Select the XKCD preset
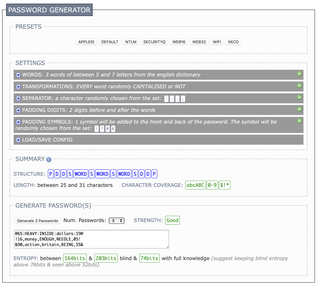This screenshot has height=285, width=318. pos(233,42)
